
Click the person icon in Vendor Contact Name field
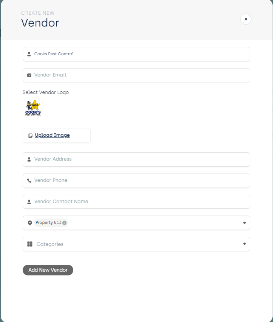[29, 202]
